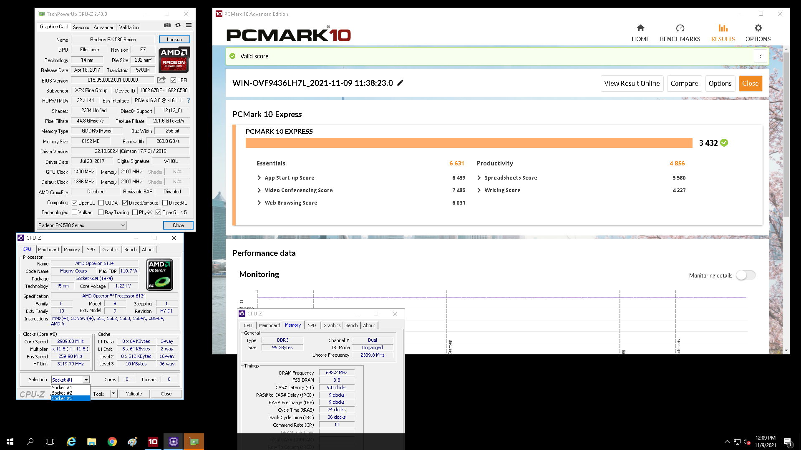Viewport: 801px width, 450px height.
Task: Expand Video Conferencing Score
Action: pyautogui.click(x=259, y=190)
